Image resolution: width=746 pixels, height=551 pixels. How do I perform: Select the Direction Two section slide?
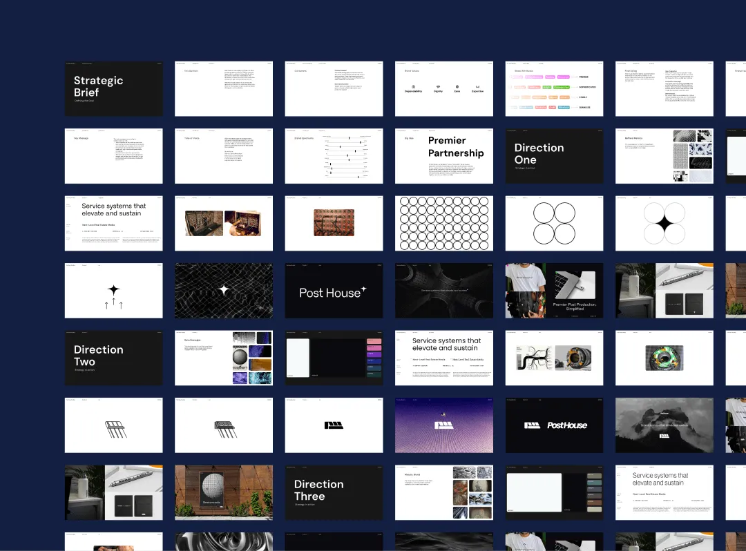click(x=113, y=358)
